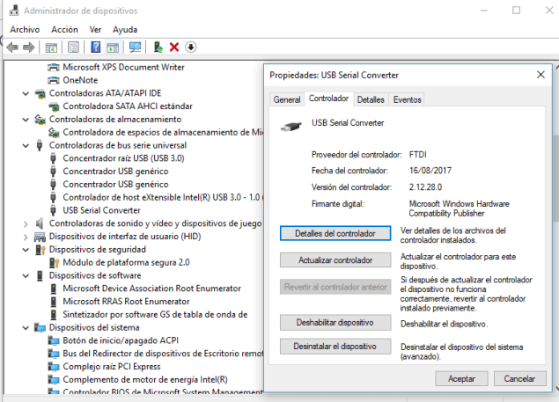Click the back arrow toolbar icon
The width and height of the screenshot is (559, 402).
click(x=12, y=48)
